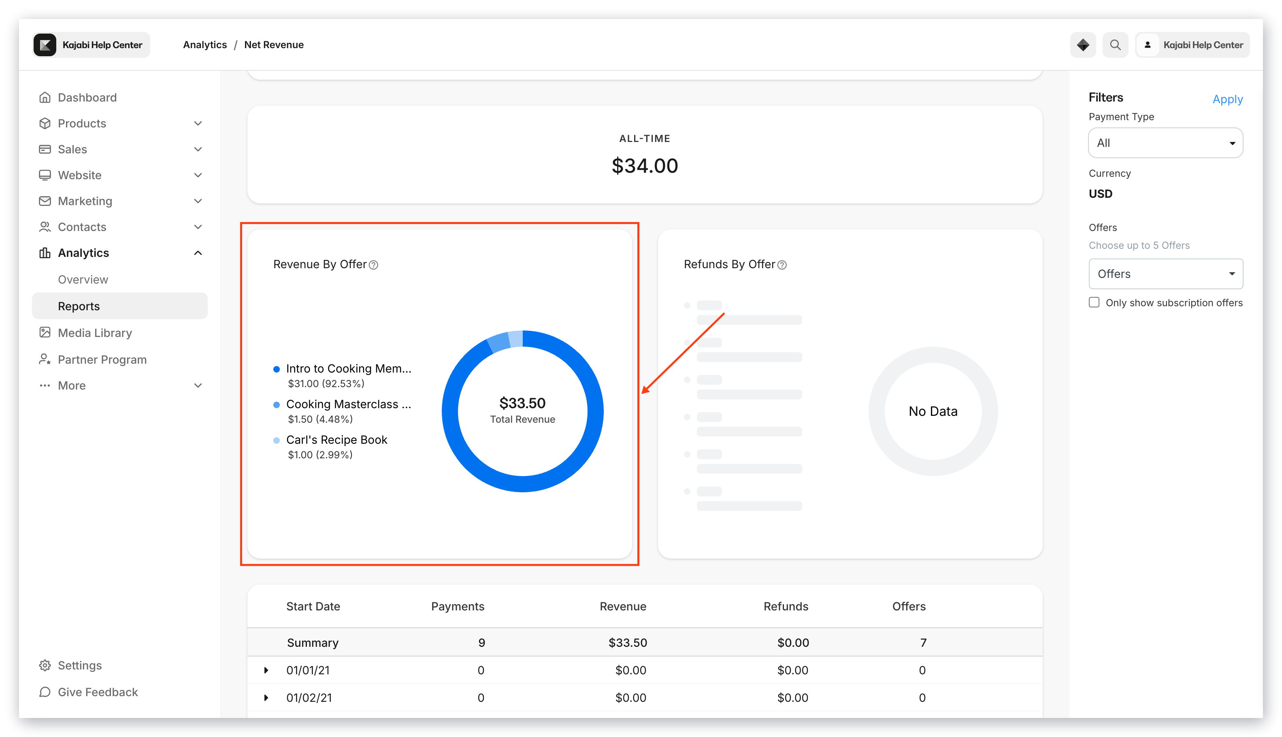
Task: Click the Sales card icon
Action: [45, 149]
